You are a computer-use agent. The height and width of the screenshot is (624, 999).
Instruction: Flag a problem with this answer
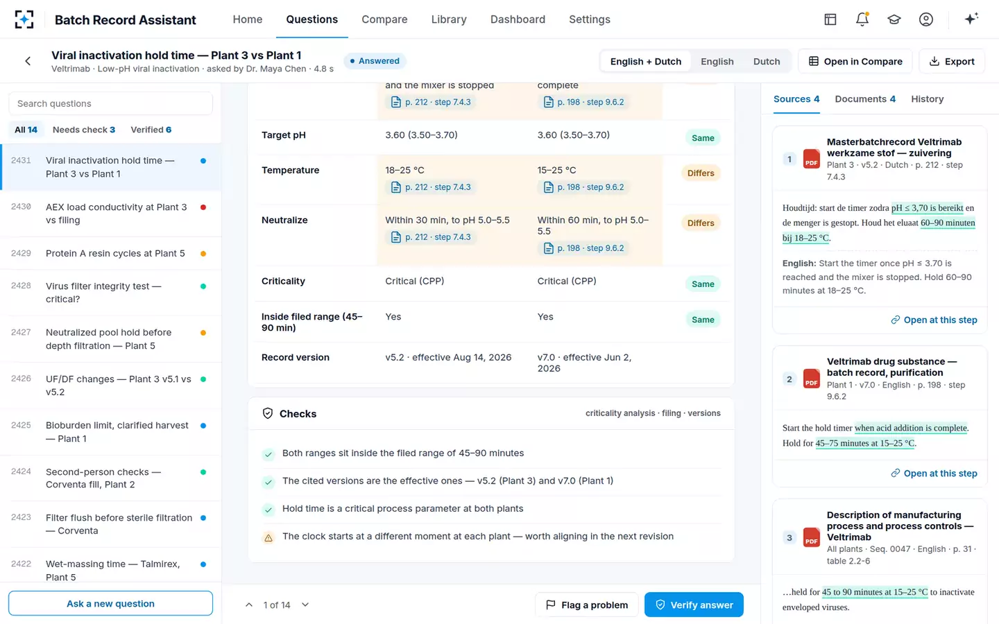[x=587, y=605]
